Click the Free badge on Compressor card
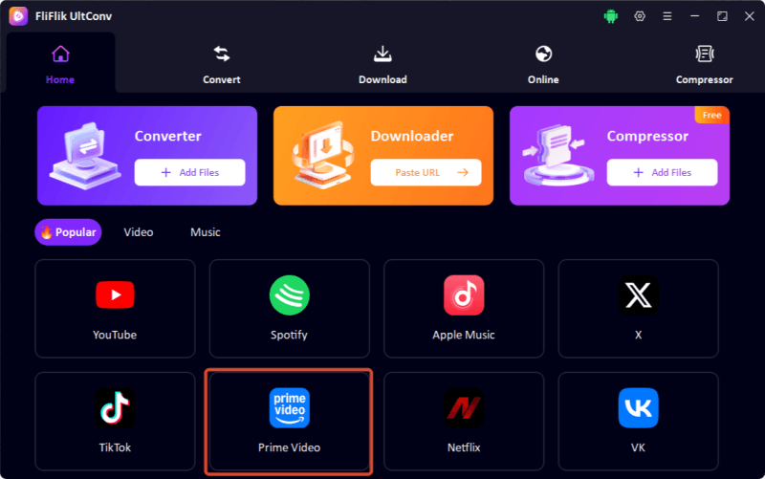This screenshot has width=765, height=479. pyautogui.click(x=711, y=115)
